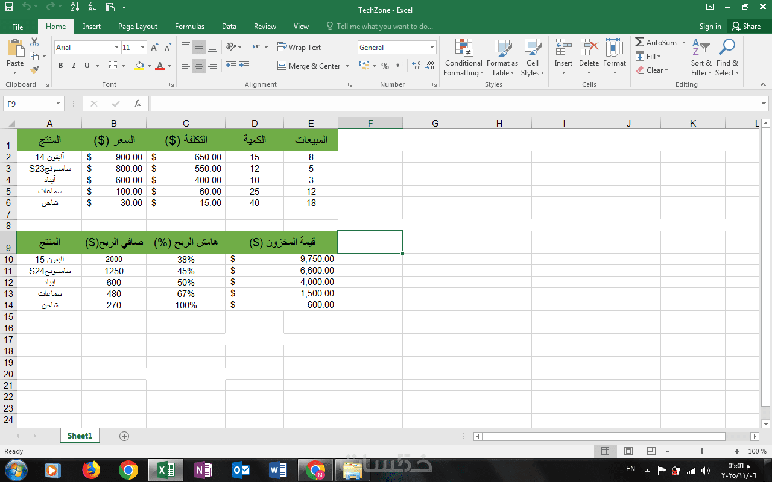
Task: Decrease decimal places
Action: 429,66
